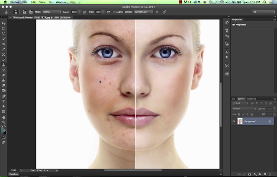Screen dimensions: 277x177
Task: Change screen mode at toolbox bottom
Action: click(x=3, y=142)
